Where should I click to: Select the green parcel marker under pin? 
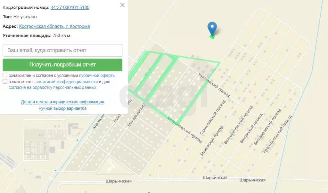click(212, 37)
